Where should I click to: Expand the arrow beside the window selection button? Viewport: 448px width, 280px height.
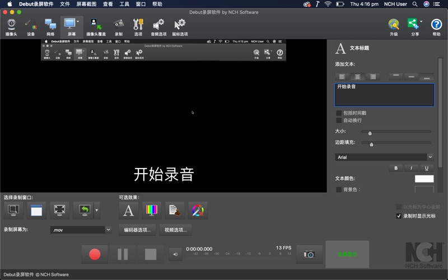pyautogui.click(x=97, y=211)
